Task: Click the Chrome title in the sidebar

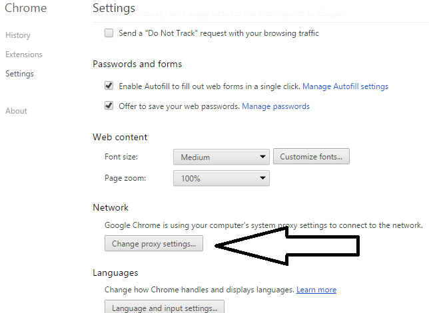Action: [26, 8]
